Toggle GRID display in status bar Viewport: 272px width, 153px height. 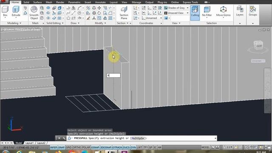click(69, 147)
